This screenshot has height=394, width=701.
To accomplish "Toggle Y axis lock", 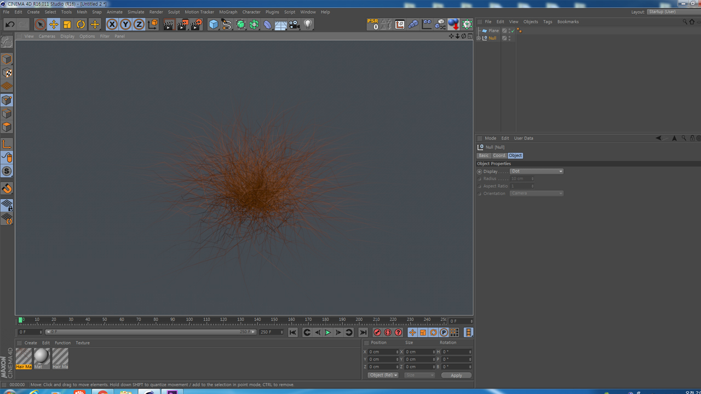I will click(x=125, y=24).
